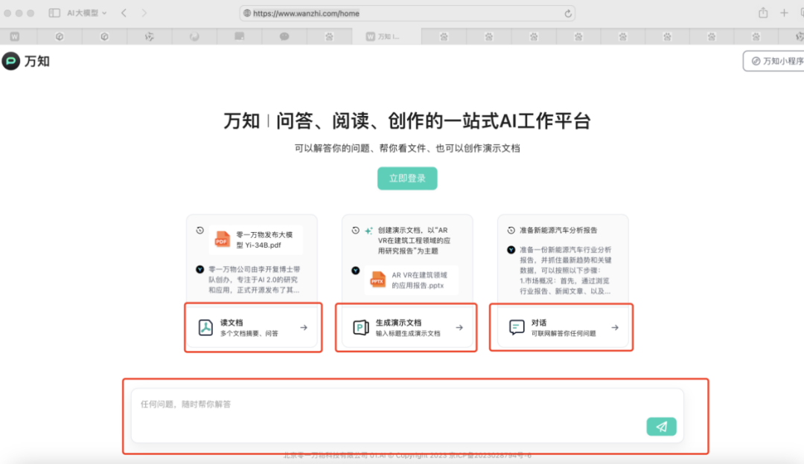Click the 任何问题，随时帮你解答 input box
The height and width of the screenshot is (464, 804).
point(407,416)
